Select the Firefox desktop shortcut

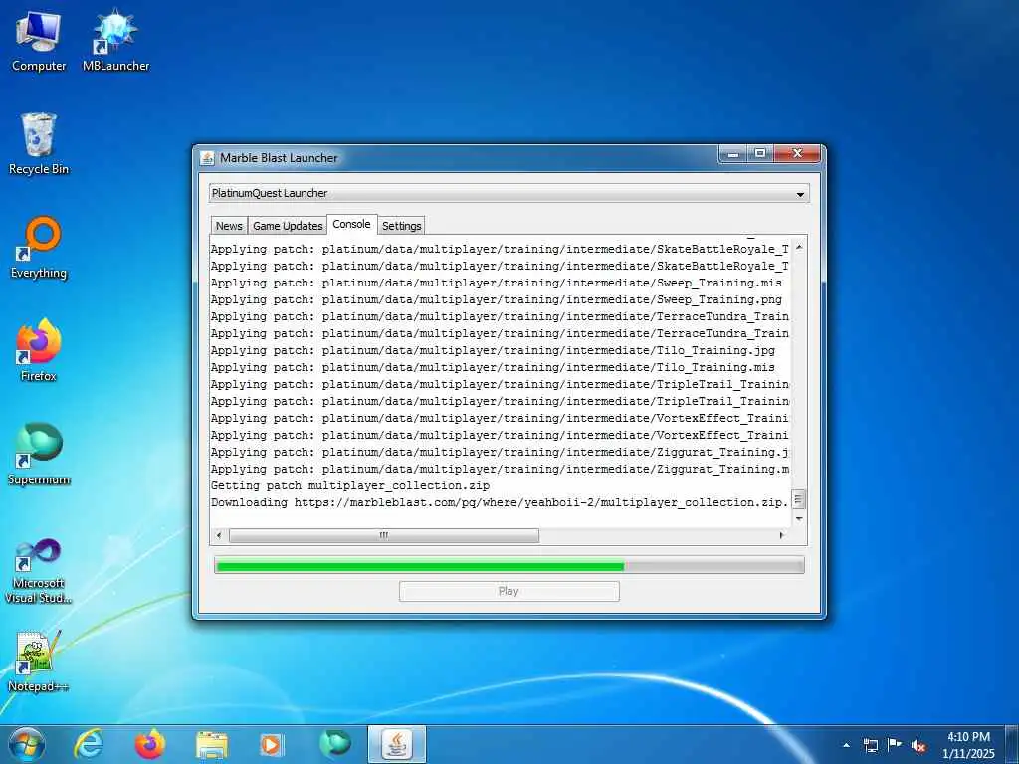(x=39, y=351)
